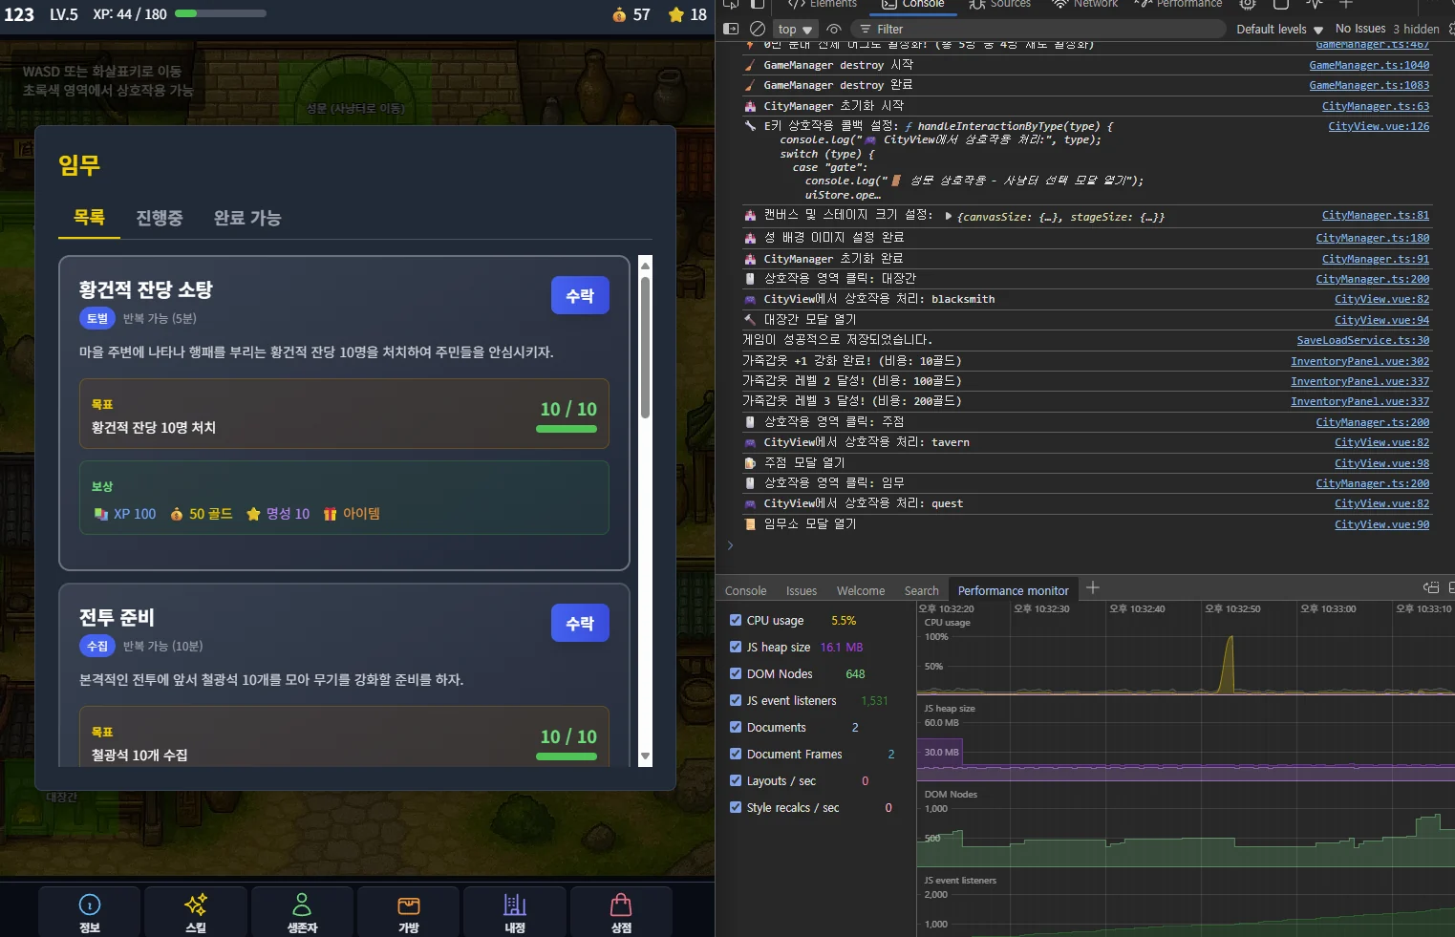The height and width of the screenshot is (937, 1455).
Task: Open the 상점 shop icon
Action: coord(621,905)
